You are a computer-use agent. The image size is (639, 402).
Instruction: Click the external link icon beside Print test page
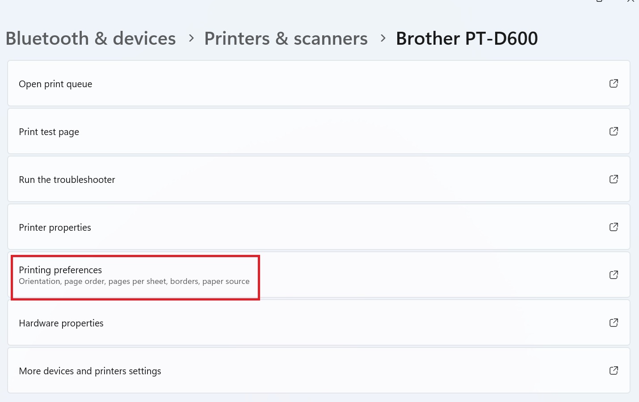614,131
